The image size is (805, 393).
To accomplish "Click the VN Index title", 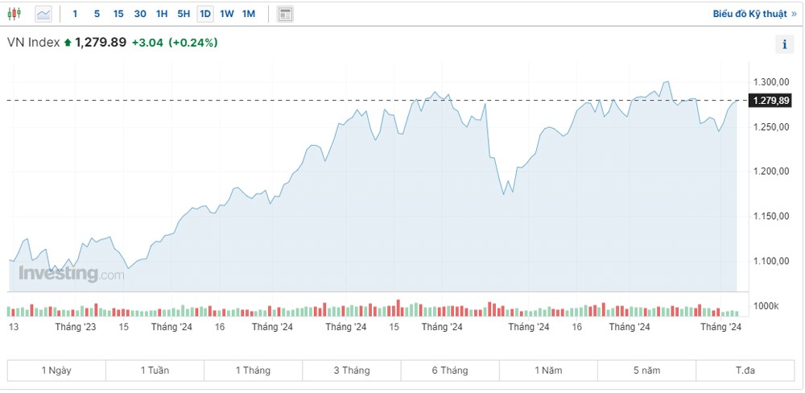I will click(x=33, y=43).
